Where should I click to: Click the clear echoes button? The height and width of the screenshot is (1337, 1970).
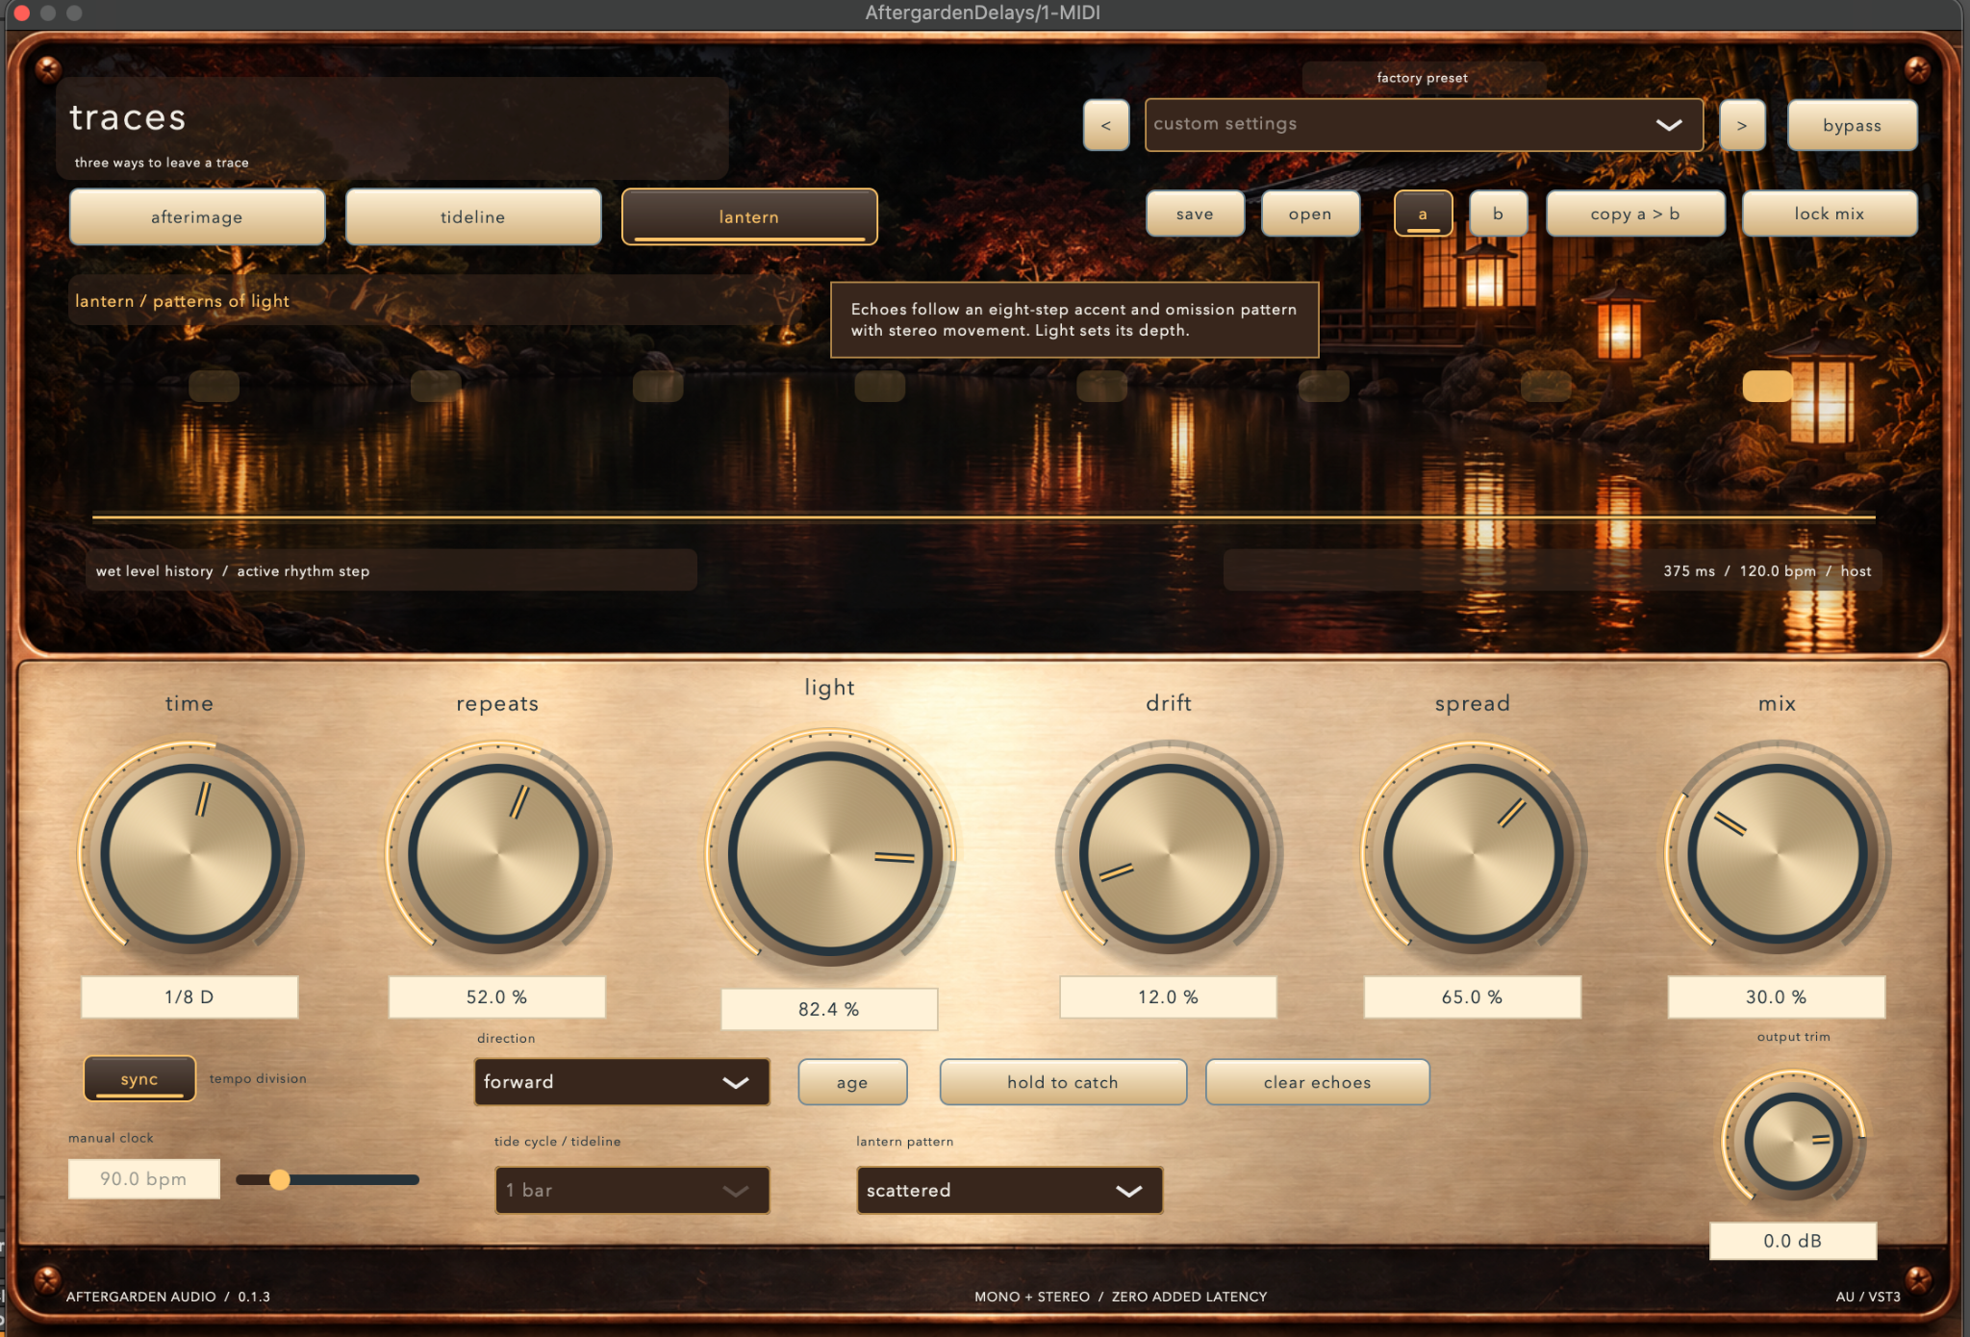pyautogui.click(x=1318, y=1082)
